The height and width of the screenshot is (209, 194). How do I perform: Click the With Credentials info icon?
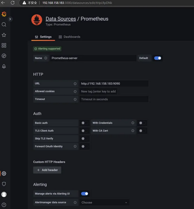click(133, 123)
